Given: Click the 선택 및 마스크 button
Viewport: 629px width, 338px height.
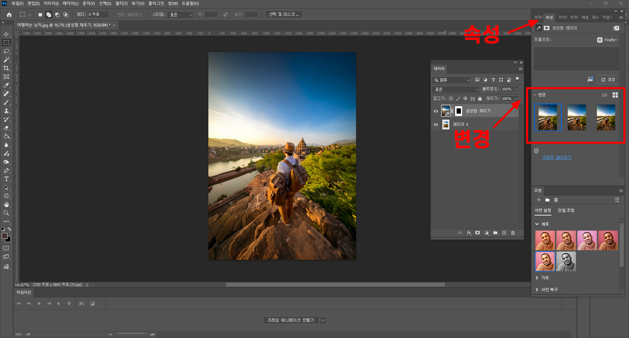Looking at the screenshot, I should [284, 14].
